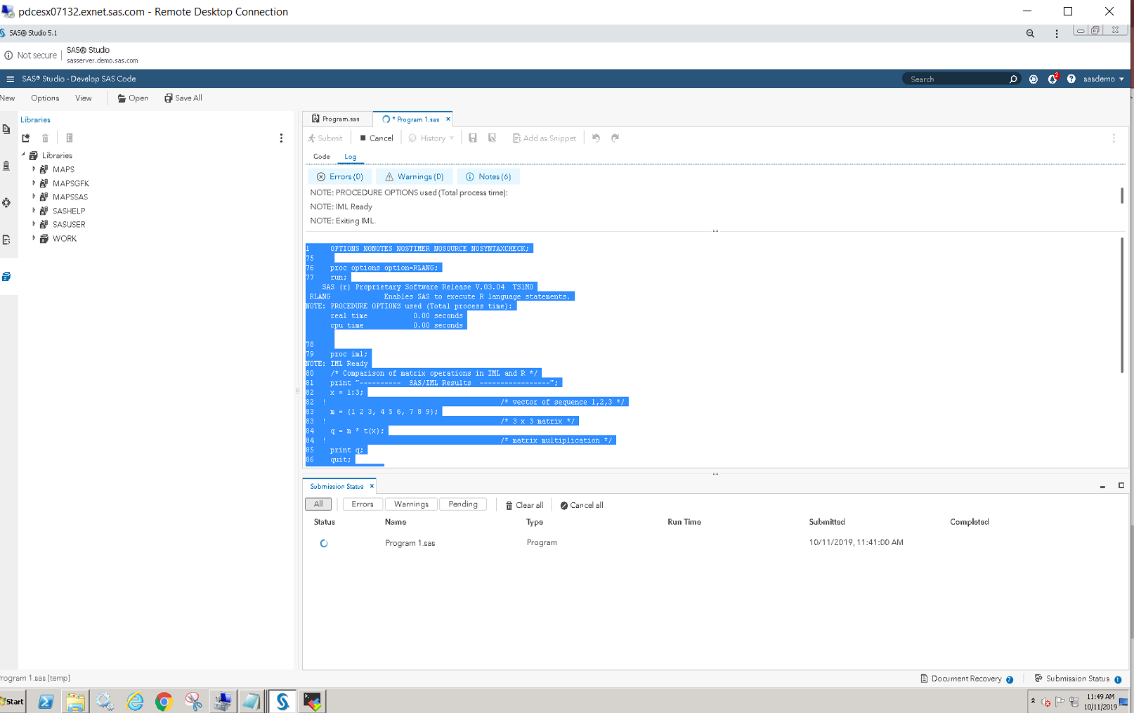This screenshot has height=713, width=1134.
Task: Click the blue Libraries icon at sidebar bottom
Action: tap(6, 277)
